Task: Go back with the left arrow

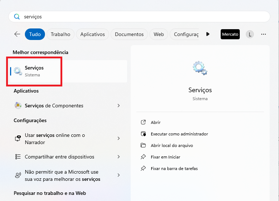Action: click(x=17, y=34)
